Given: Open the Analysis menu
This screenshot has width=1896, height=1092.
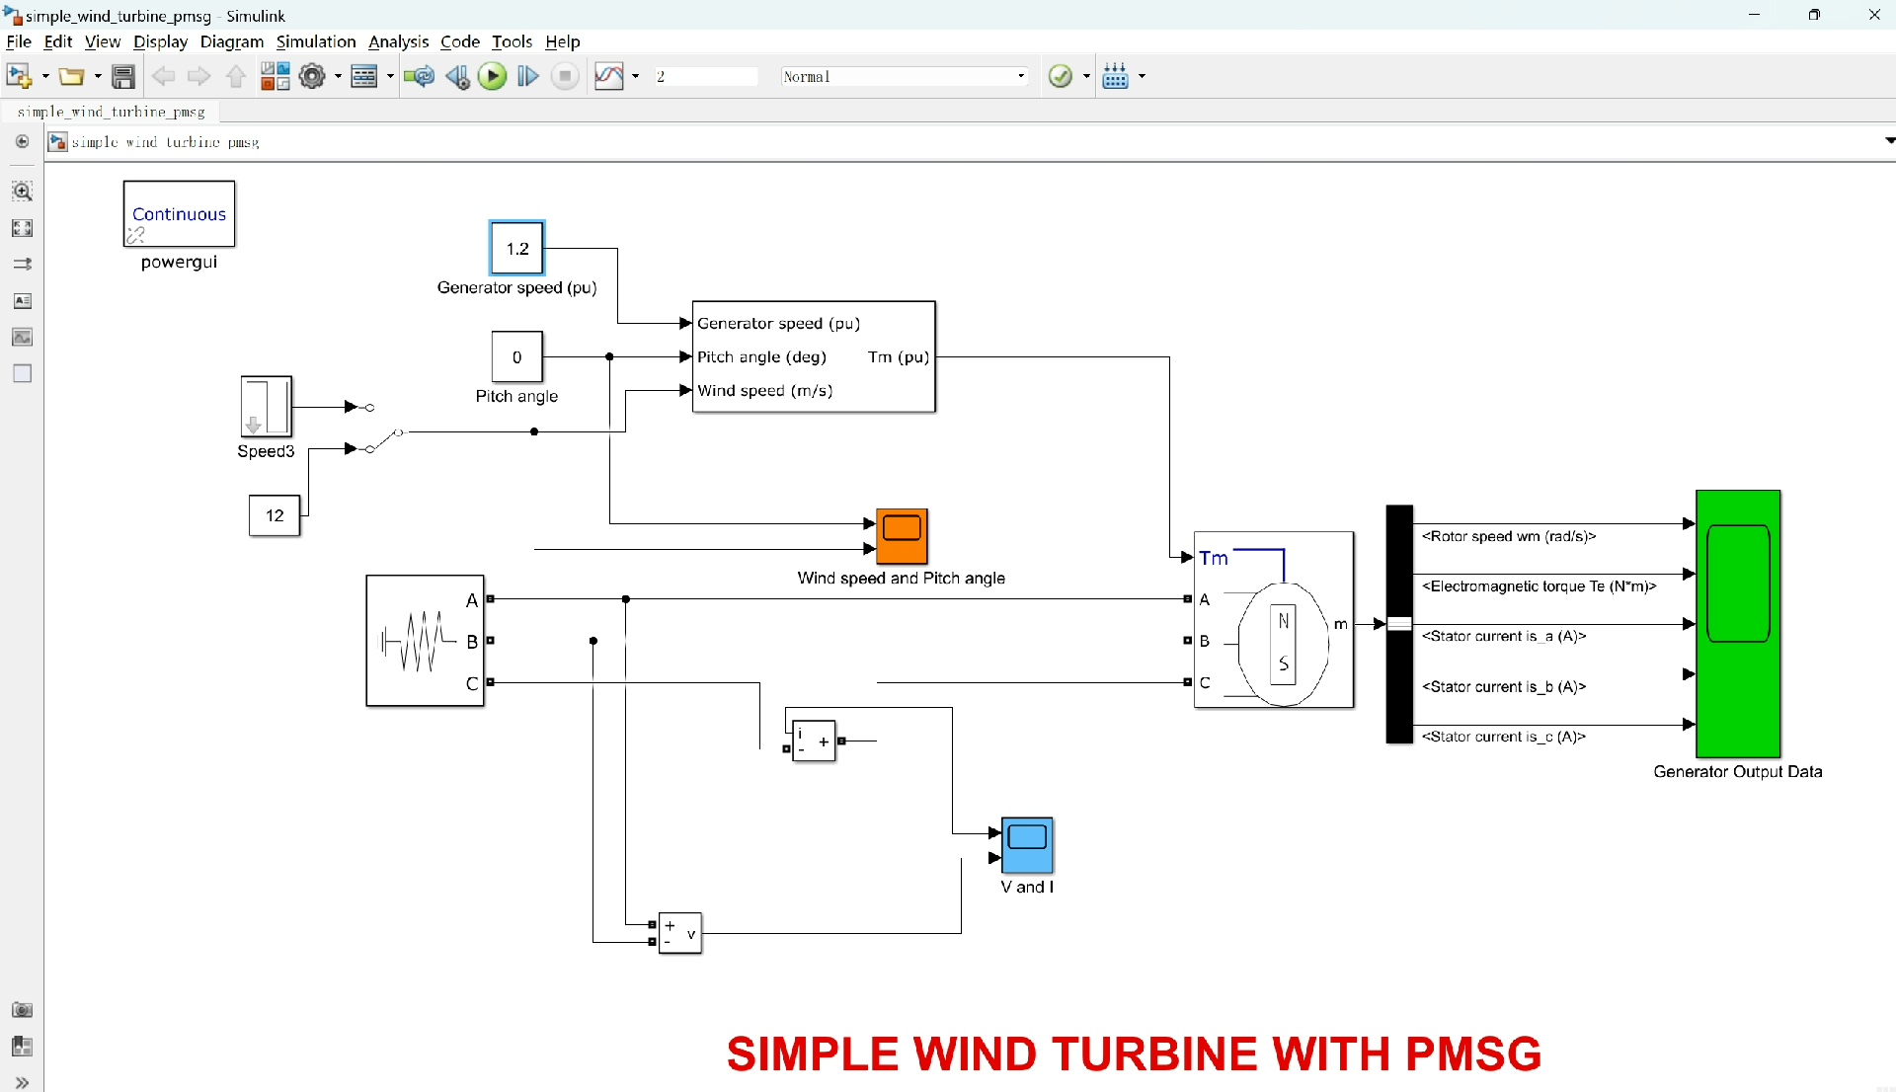Looking at the screenshot, I should 398,41.
